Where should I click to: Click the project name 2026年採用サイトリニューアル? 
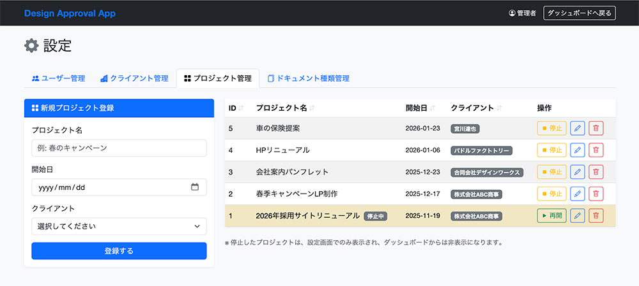click(308, 216)
